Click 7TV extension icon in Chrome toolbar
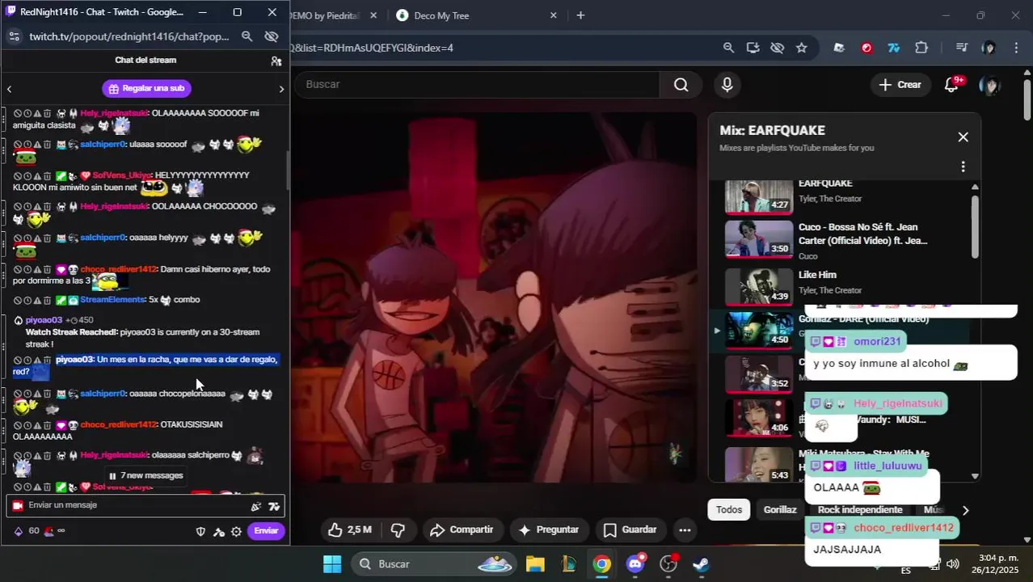Image resolution: width=1033 pixels, height=582 pixels. click(893, 48)
